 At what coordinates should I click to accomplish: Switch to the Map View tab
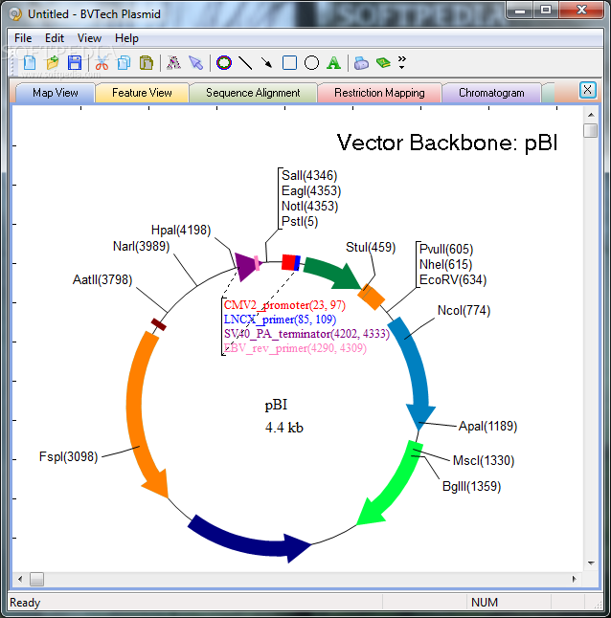click(x=56, y=93)
